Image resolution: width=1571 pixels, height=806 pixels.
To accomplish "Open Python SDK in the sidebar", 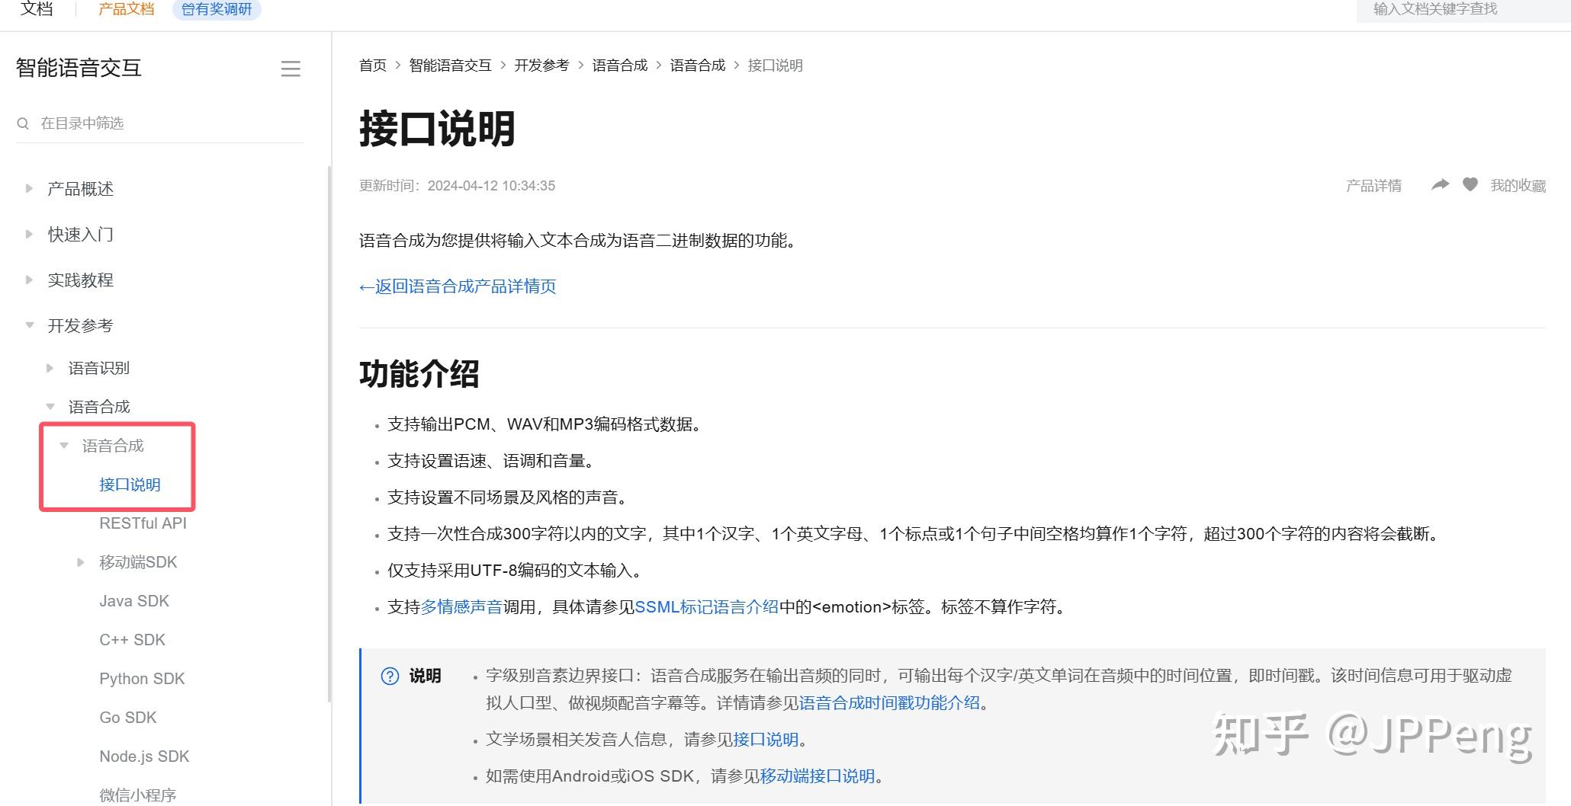I will point(142,679).
